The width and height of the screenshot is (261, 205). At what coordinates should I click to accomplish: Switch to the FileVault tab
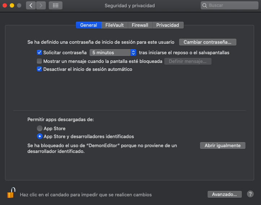(x=114, y=25)
